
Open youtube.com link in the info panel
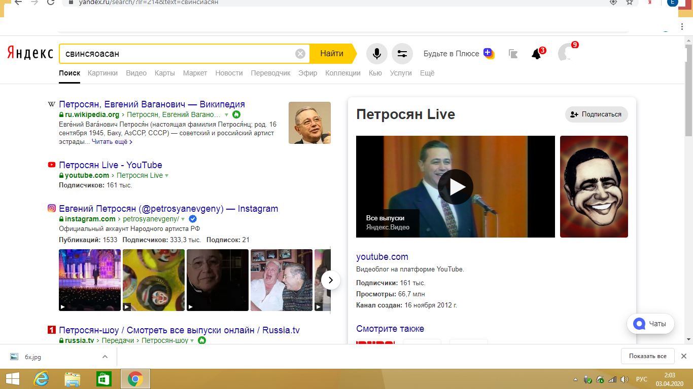pyautogui.click(x=382, y=257)
